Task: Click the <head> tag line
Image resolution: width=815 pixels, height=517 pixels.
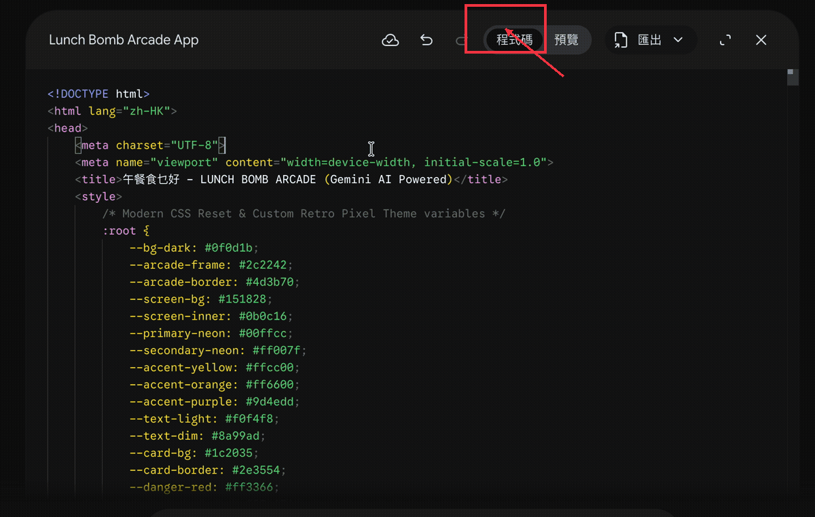Action: [68, 128]
